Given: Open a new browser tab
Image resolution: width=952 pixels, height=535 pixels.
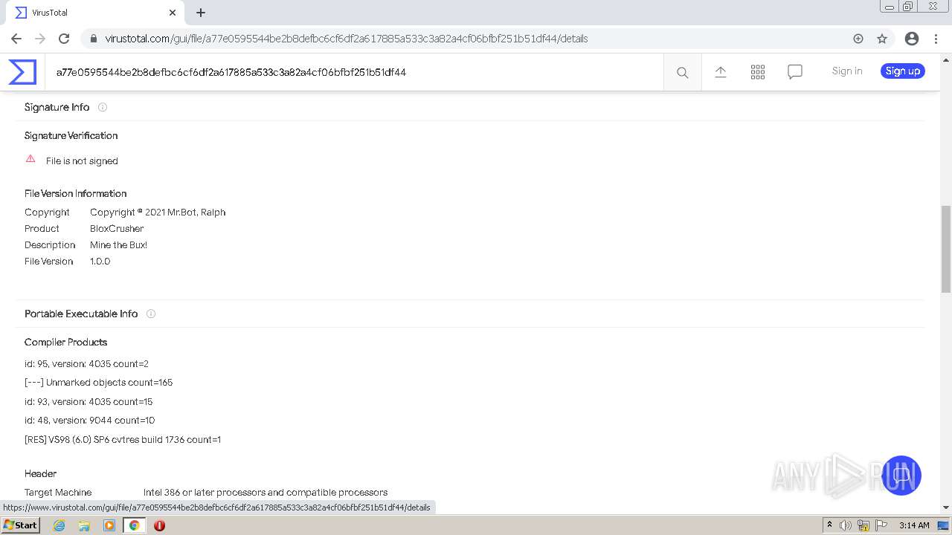Looking at the screenshot, I should 201,13.
